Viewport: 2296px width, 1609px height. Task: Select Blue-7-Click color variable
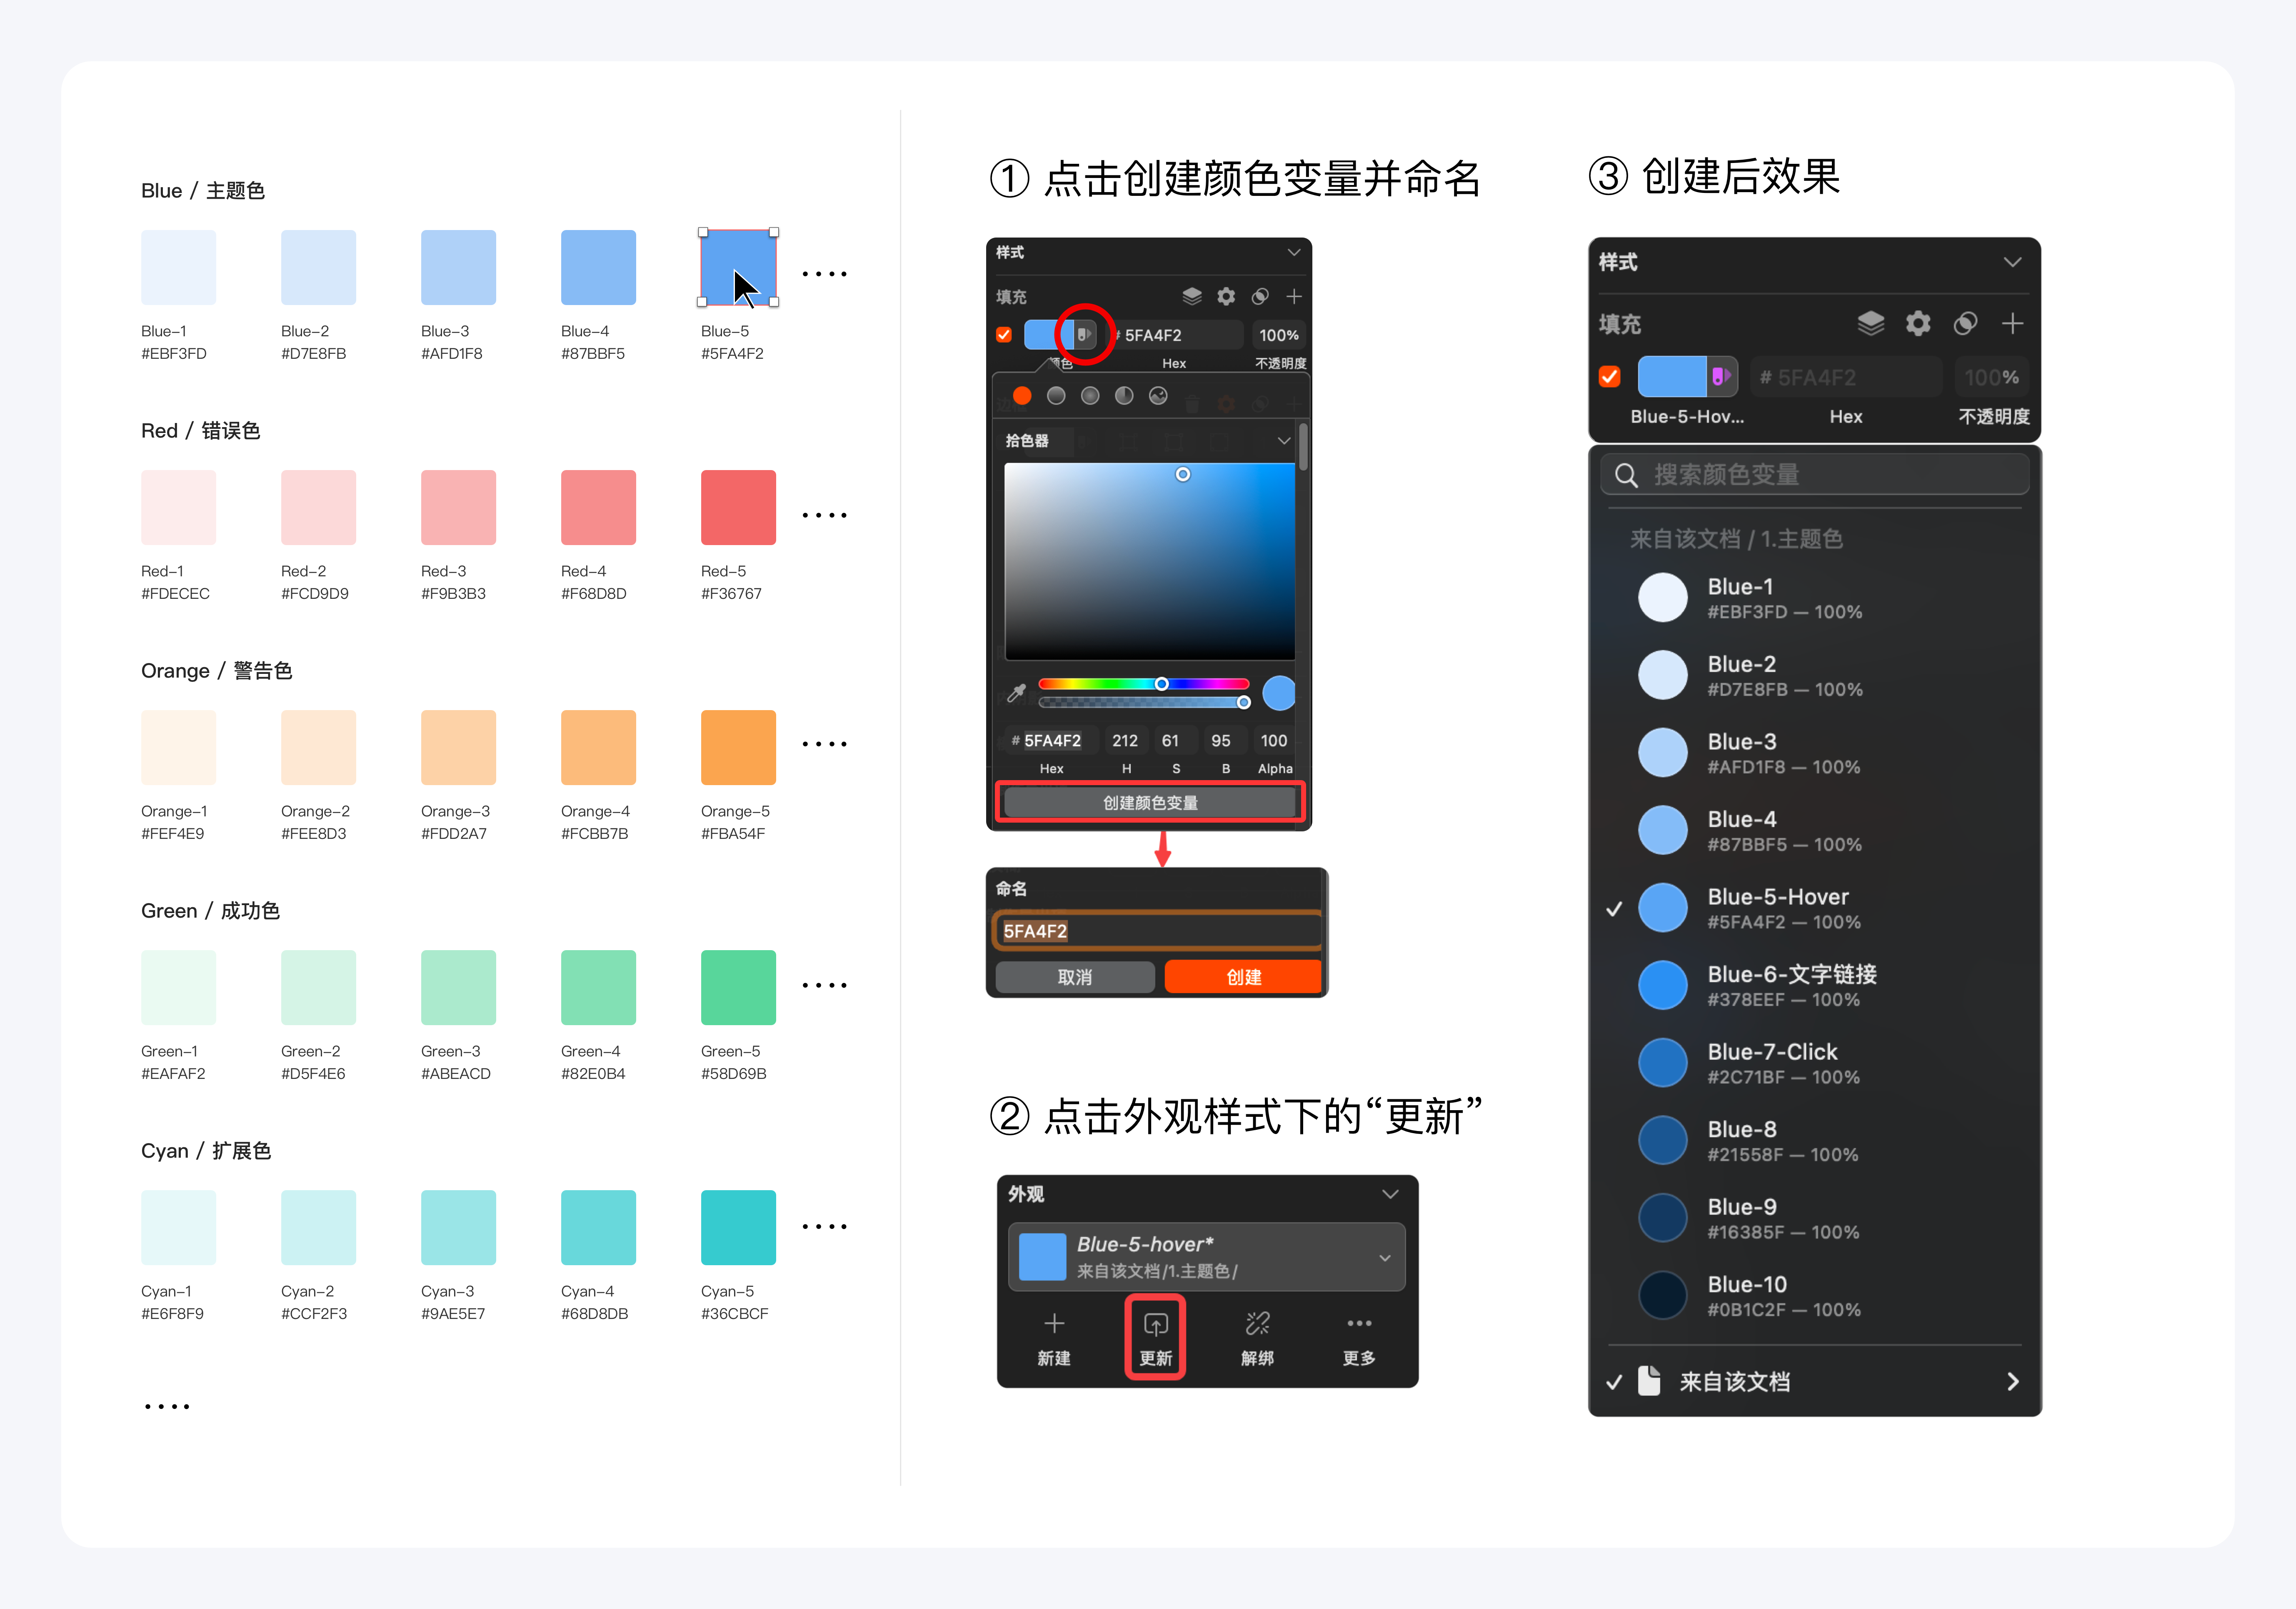click(x=1814, y=1063)
